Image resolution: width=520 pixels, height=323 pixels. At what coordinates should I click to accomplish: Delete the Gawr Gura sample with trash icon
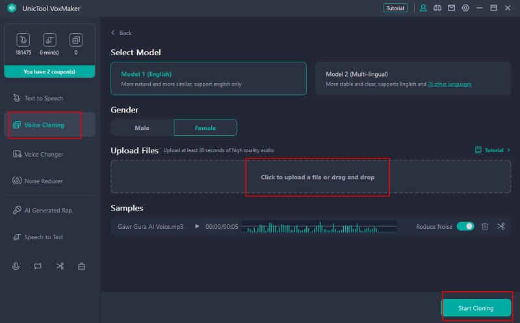485,226
